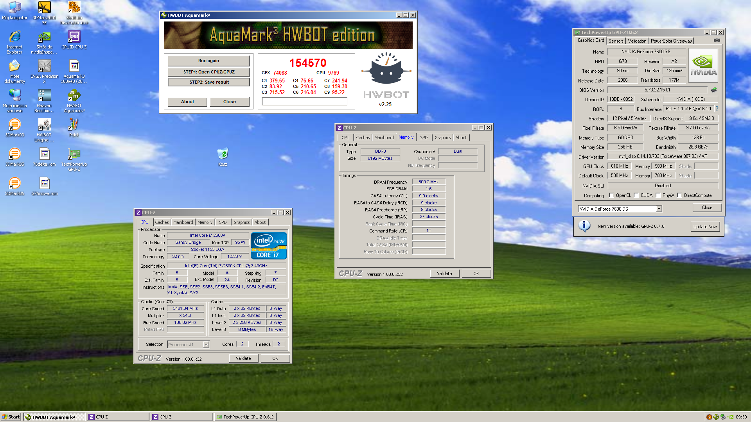Launch 3DMark05 desktop shortcut
This screenshot has height=422, width=751.
click(x=14, y=157)
